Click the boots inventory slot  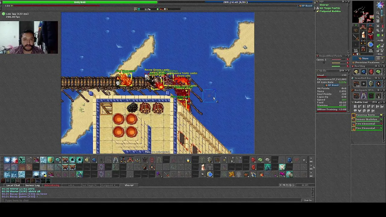pos(363,49)
